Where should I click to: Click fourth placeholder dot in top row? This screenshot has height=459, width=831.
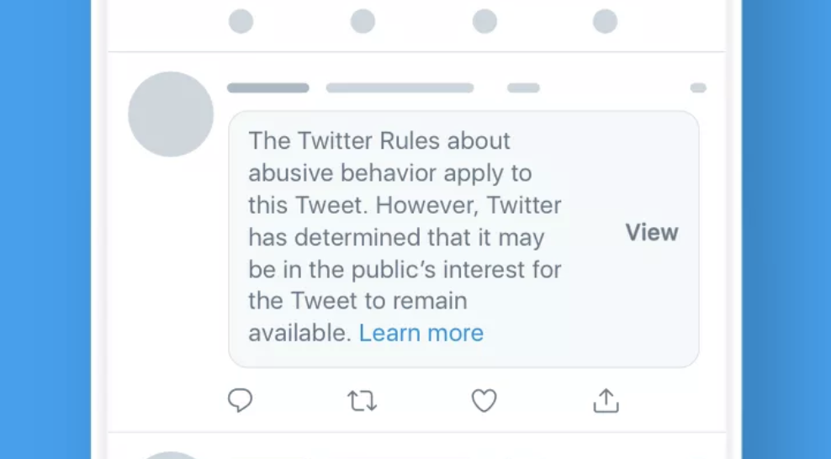[606, 21]
